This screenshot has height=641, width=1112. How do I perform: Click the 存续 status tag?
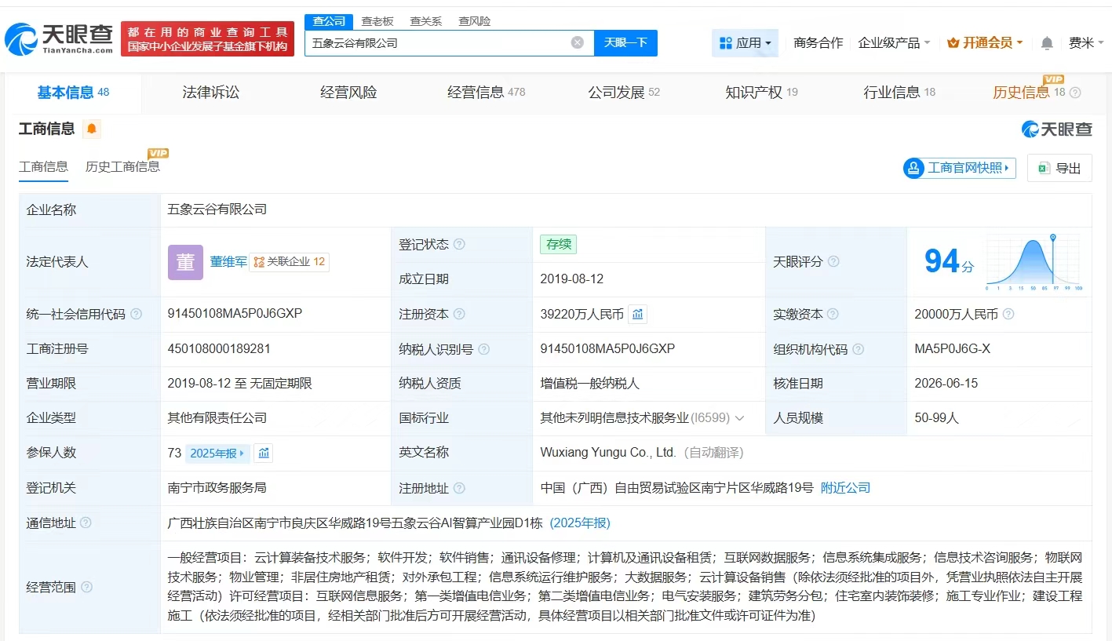click(558, 245)
